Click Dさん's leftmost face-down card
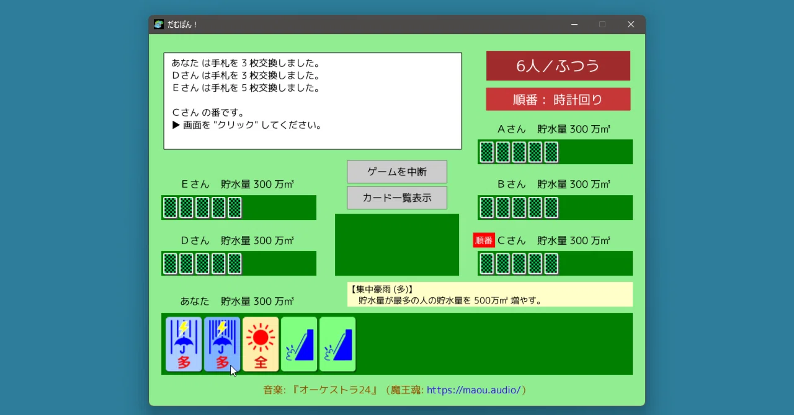This screenshot has width=794, height=415. tap(170, 263)
